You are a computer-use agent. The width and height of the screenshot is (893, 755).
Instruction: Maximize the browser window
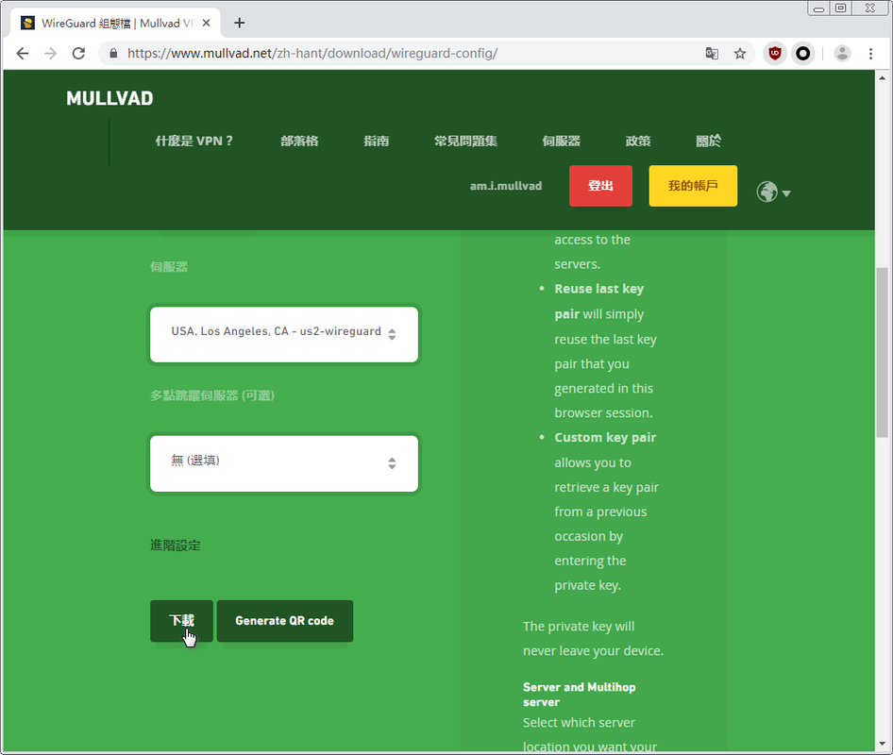point(840,8)
